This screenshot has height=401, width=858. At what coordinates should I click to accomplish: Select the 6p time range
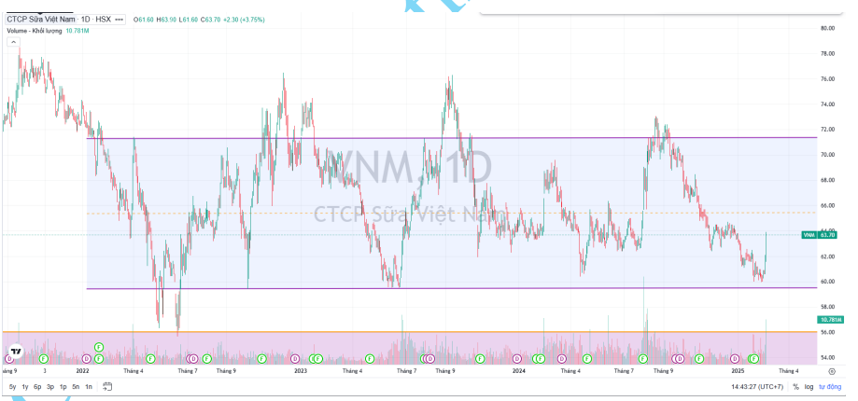[37, 387]
